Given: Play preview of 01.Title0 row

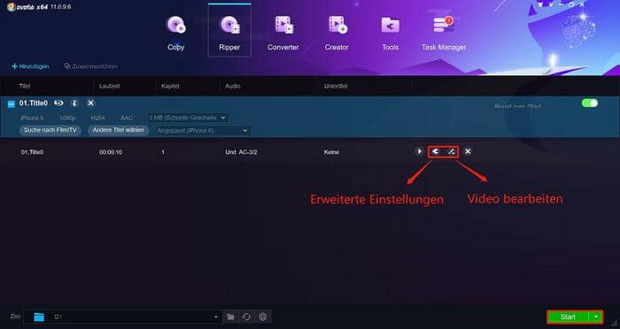Looking at the screenshot, I should pos(419,151).
